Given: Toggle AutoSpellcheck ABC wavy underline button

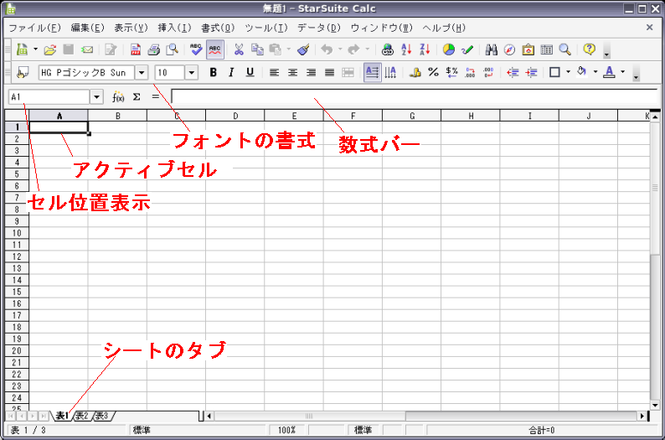Looking at the screenshot, I should [215, 49].
